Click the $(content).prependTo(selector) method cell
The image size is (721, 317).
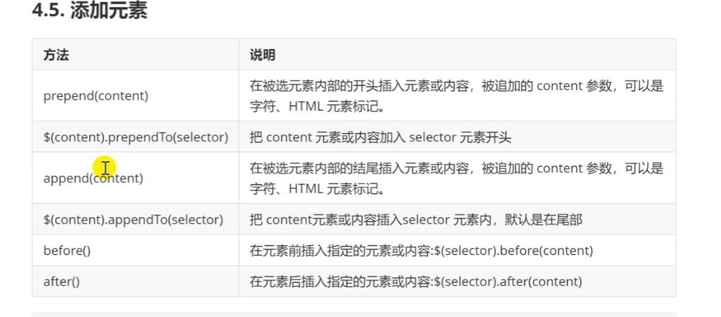[135, 137]
